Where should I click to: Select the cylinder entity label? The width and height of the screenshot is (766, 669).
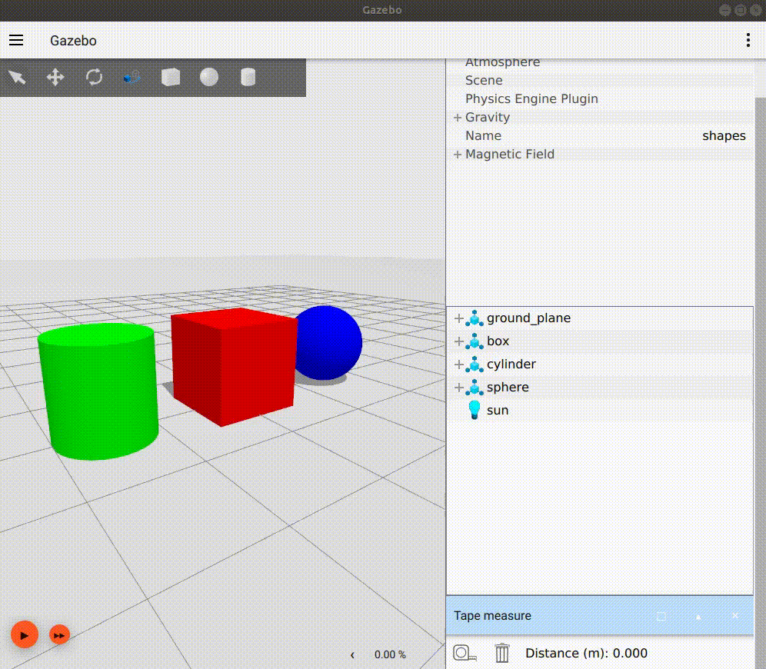[x=511, y=364]
